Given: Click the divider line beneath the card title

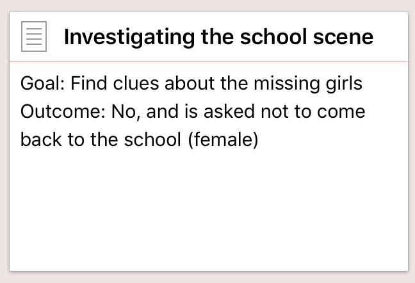Looking at the screenshot, I should coord(208,61).
